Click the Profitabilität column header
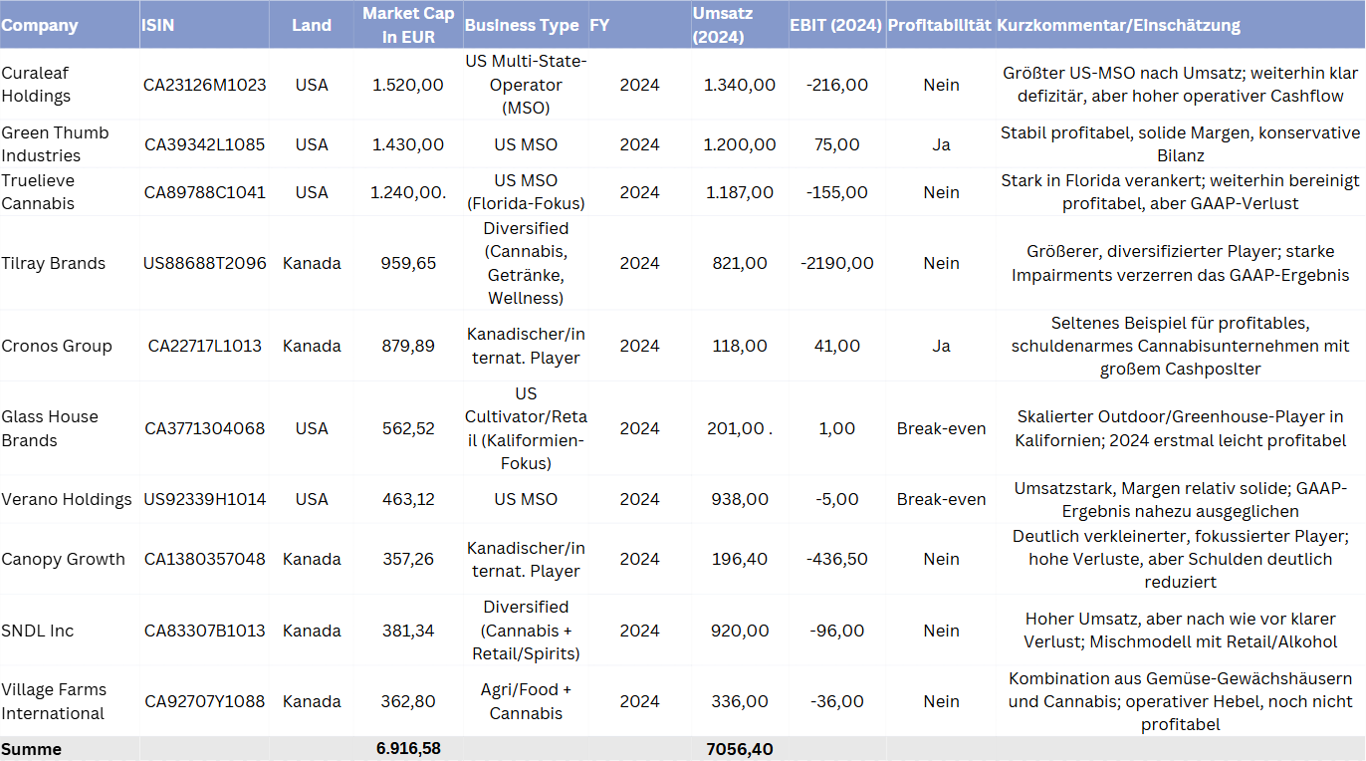 pyautogui.click(x=940, y=26)
